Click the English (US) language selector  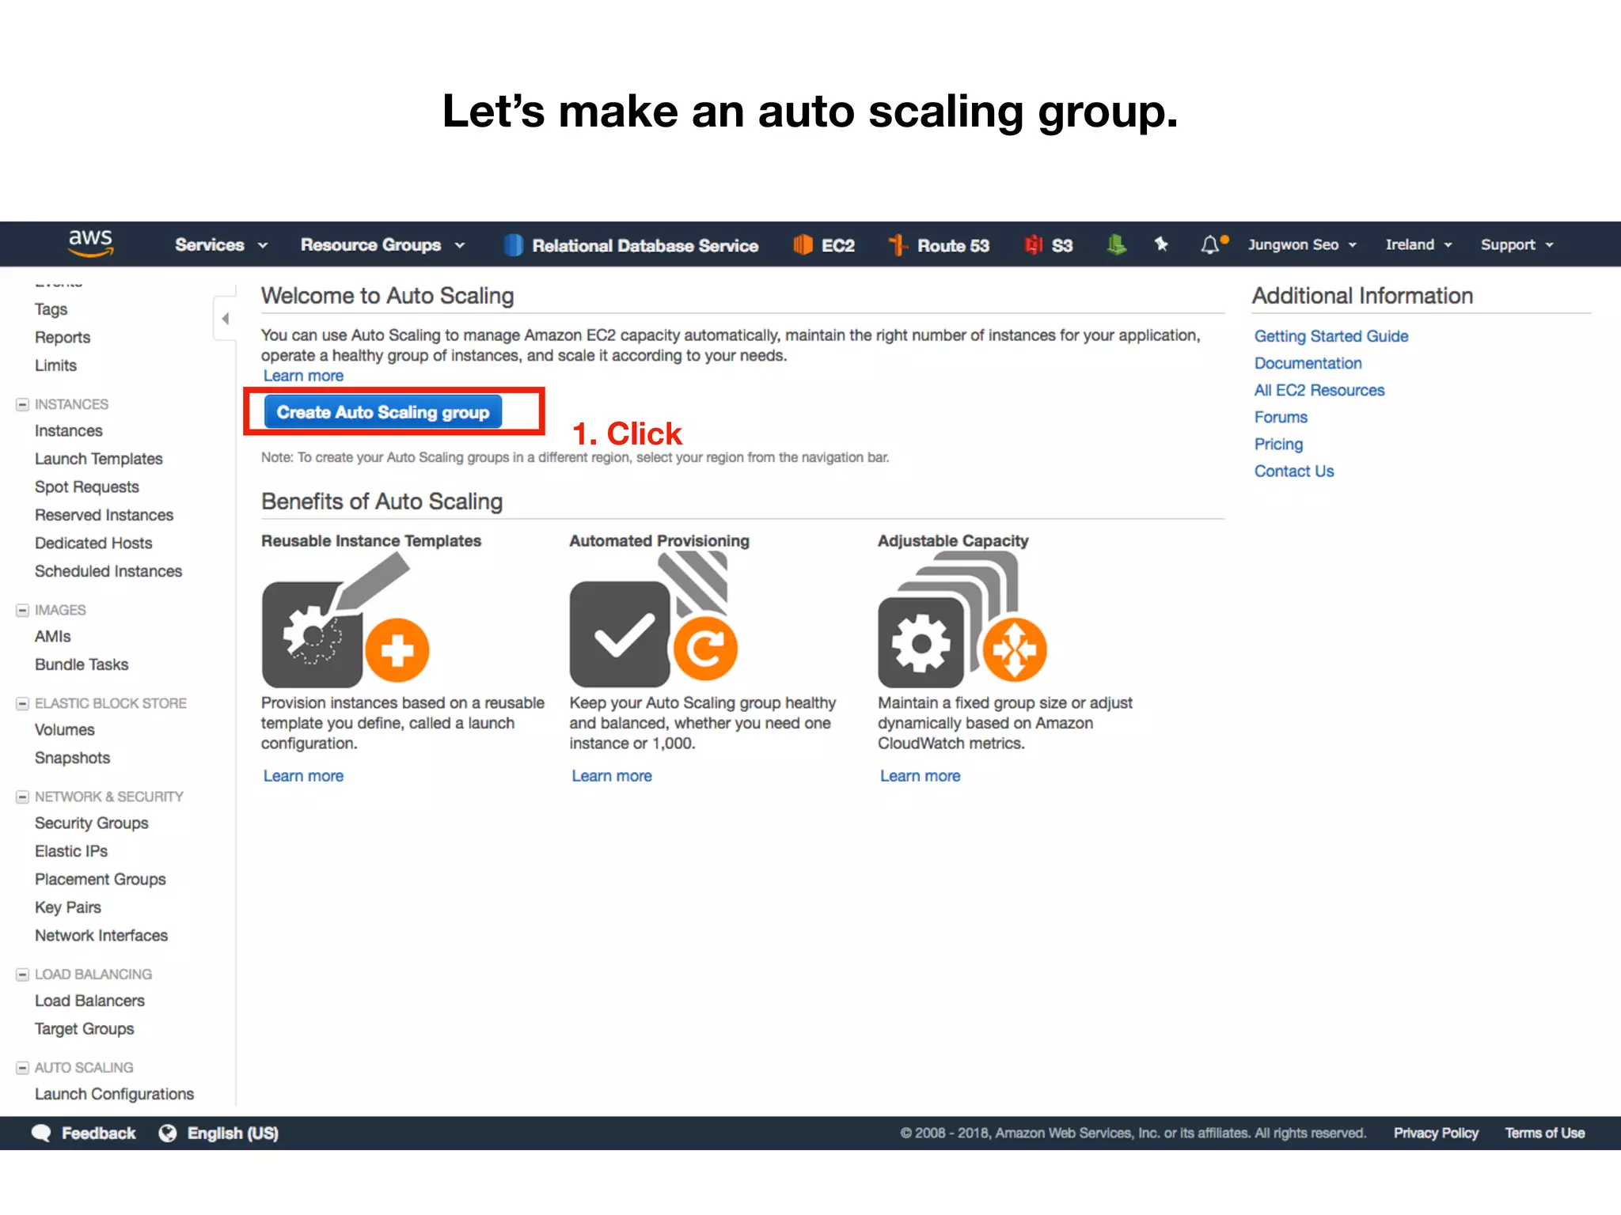point(233,1134)
